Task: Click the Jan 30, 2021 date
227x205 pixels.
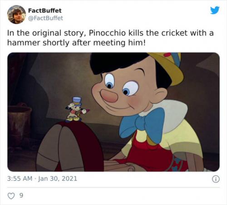Action: pyautogui.click(x=58, y=179)
